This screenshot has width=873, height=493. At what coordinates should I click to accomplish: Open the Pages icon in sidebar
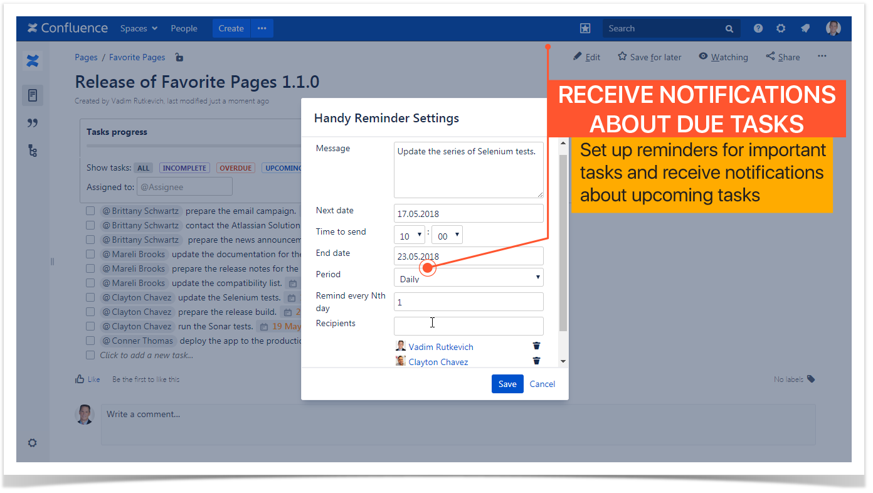tap(33, 95)
